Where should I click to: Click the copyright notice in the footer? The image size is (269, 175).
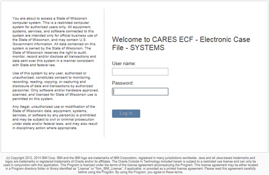pos(134,165)
